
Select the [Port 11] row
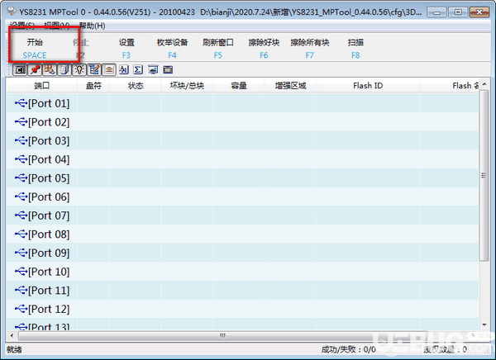242,290
